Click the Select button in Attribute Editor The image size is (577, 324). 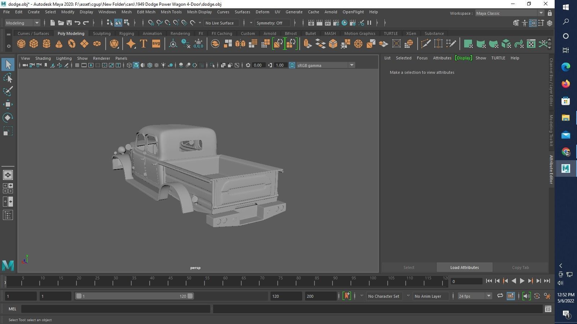pyautogui.click(x=409, y=267)
